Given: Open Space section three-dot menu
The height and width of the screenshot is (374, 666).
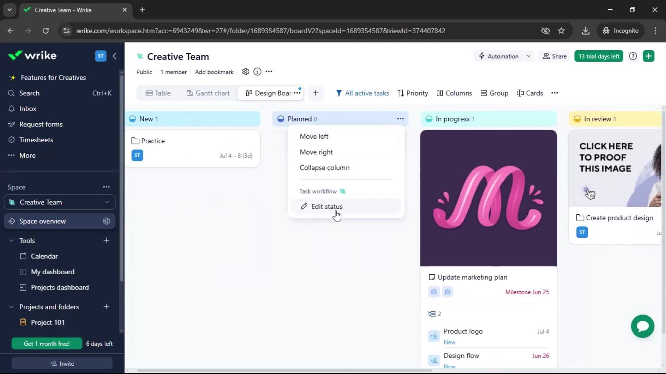Looking at the screenshot, I should point(106,187).
